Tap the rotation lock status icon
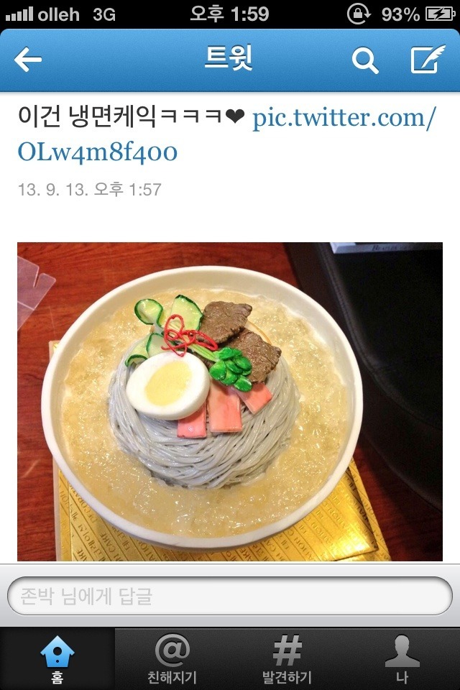This screenshot has width=460, height=690. point(359,14)
